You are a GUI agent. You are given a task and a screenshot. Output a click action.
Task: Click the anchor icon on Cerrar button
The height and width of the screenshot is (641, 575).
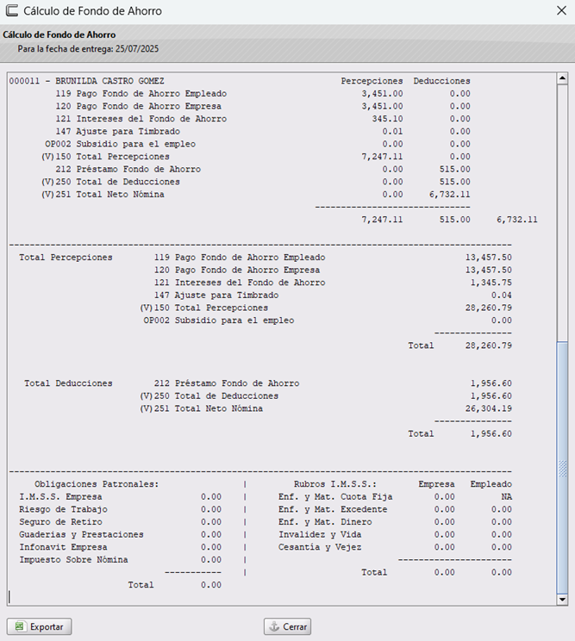(x=274, y=626)
